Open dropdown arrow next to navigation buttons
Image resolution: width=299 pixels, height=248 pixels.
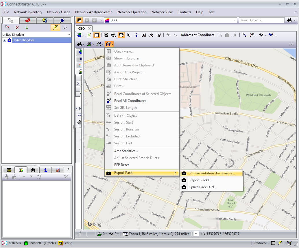coord(101,20)
